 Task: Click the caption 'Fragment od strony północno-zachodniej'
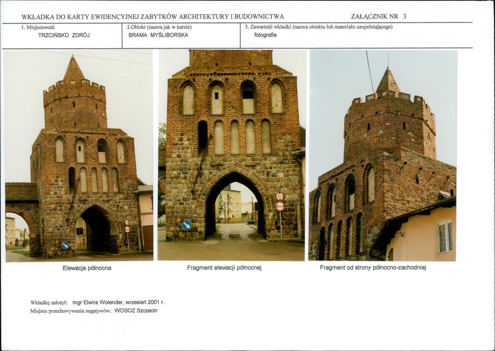[373, 268]
